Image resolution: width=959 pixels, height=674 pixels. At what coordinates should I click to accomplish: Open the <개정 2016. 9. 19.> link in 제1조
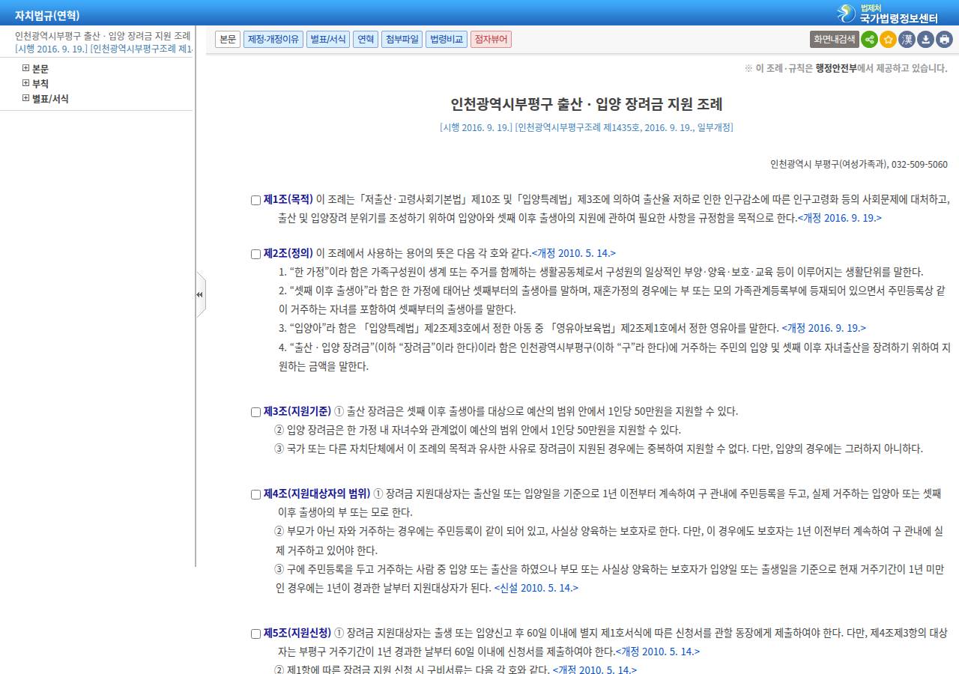[x=840, y=218]
